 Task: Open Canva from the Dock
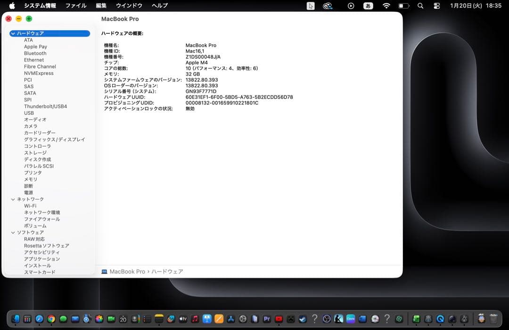click(x=350, y=319)
